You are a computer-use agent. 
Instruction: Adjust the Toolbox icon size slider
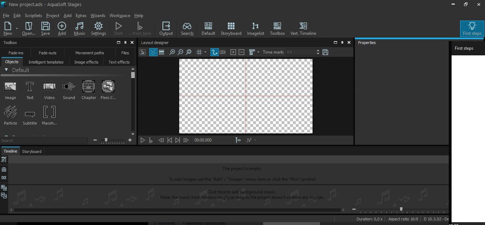tap(112, 141)
